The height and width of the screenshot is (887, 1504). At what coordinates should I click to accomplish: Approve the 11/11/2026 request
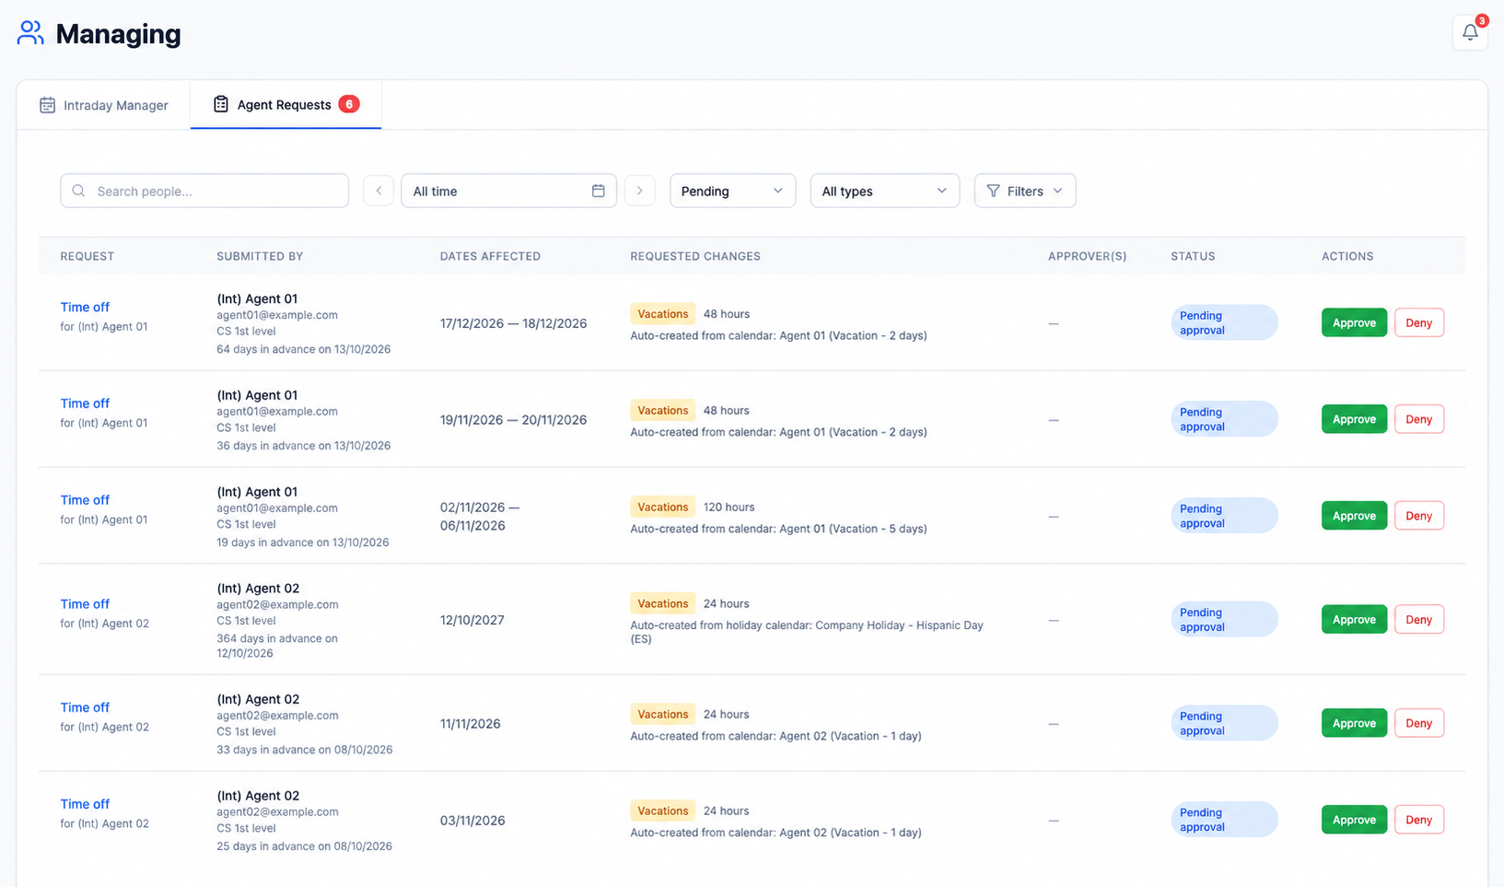pos(1354,723)
